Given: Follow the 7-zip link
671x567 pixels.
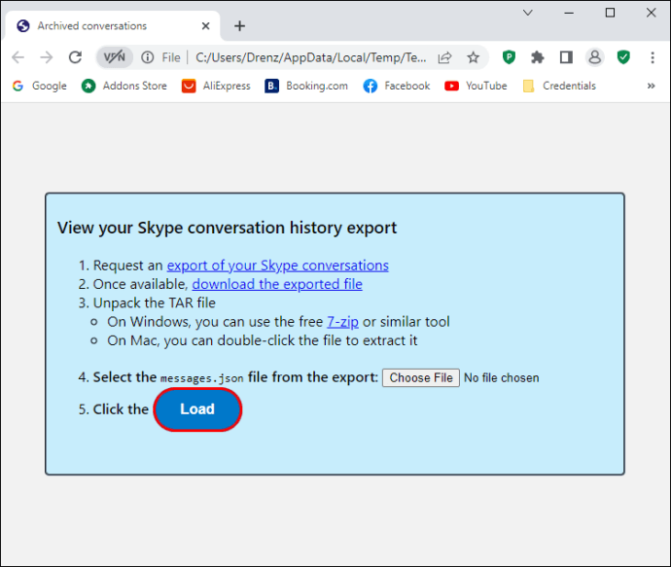Looking at the screenshot, I should coord(342,321).
